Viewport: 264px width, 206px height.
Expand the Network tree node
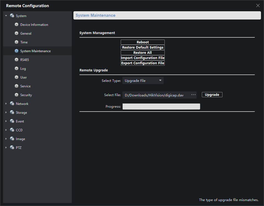[x=6, y=104]
